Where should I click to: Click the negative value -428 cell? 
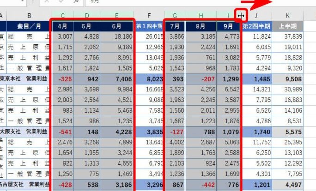click(63, 185)
